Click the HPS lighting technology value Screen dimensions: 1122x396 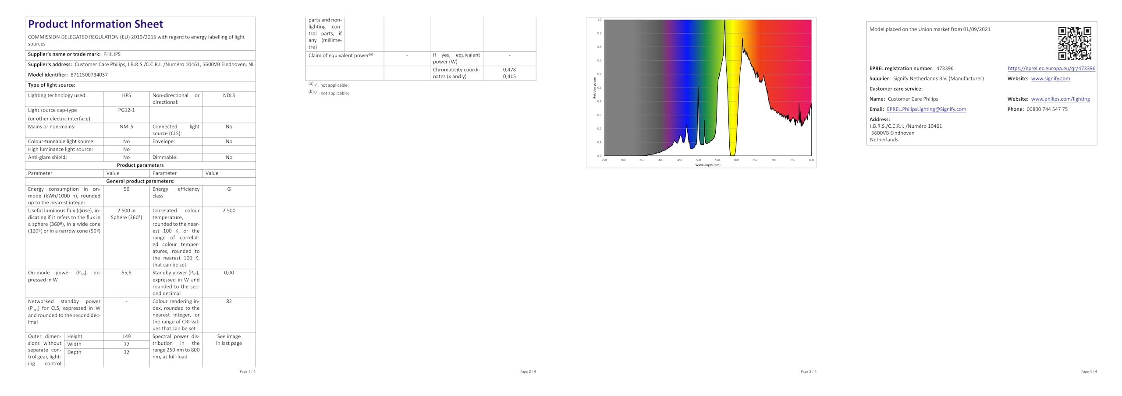pos(126,95)
